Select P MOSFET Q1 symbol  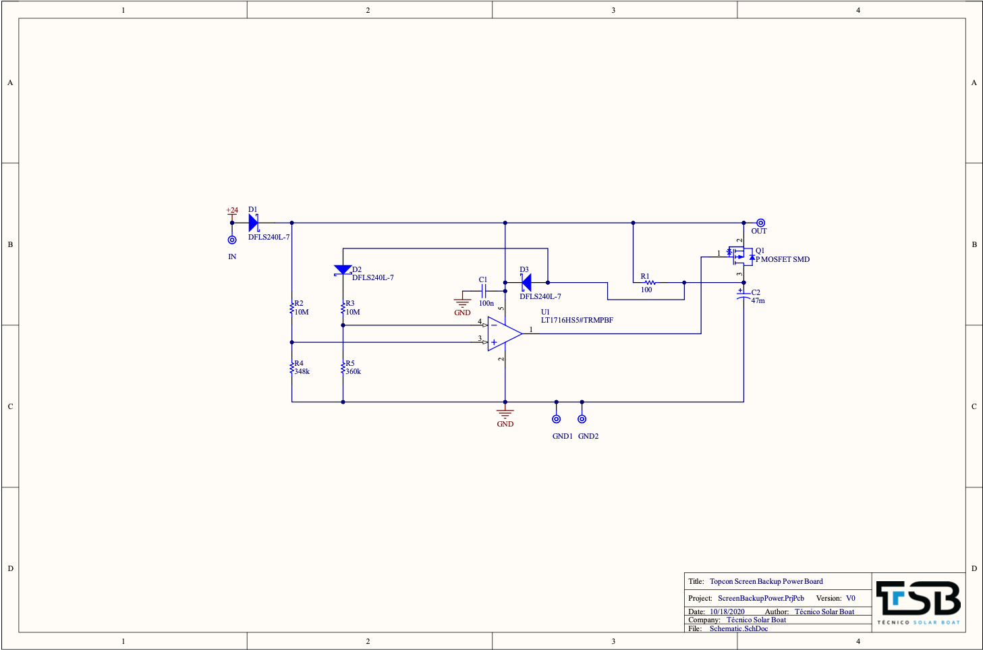[x=740, y=255]
